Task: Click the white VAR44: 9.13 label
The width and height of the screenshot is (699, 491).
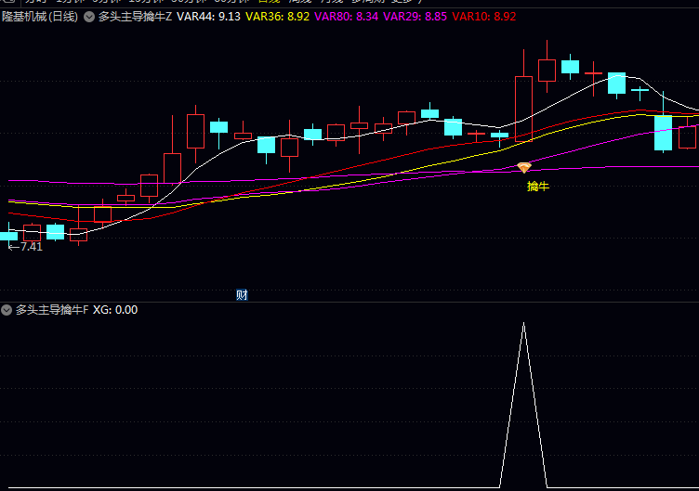Action: pyautogui.click(x=209, y=17)
